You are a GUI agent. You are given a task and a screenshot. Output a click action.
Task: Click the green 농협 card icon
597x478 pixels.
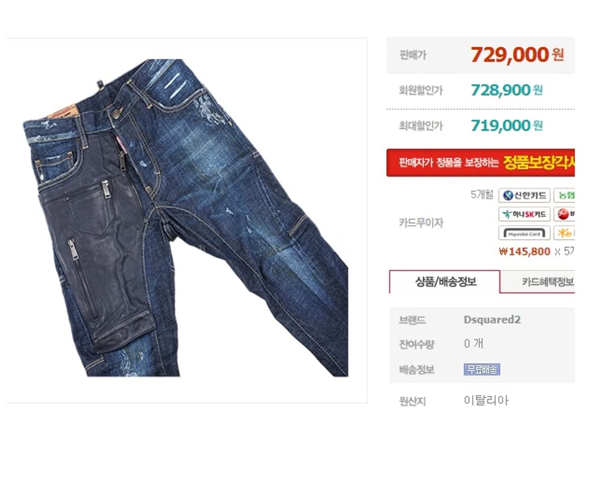[x=564, y=195]
